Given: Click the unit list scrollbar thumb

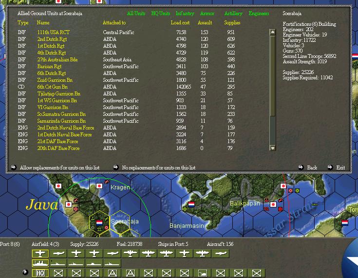Looking at the screenshot, I should click(x=272, y=75).
